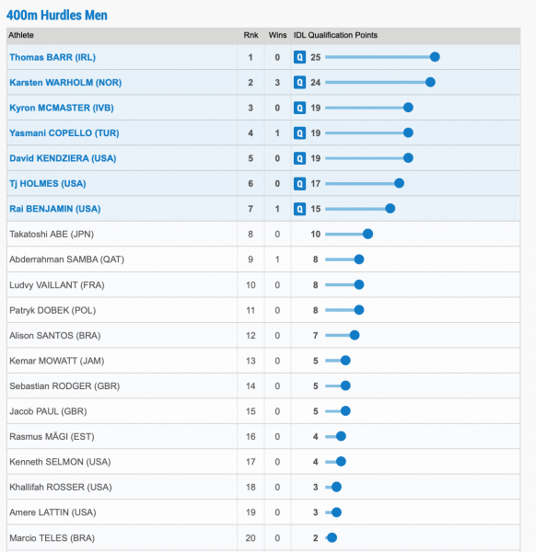Screen dimensions: 536x552
Task: Click the 2-point bar dot for Marcio TELES
Action: 332,537
